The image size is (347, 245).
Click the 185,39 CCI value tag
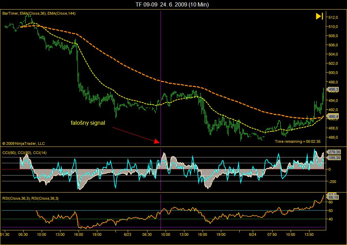(x=334, y=158)
